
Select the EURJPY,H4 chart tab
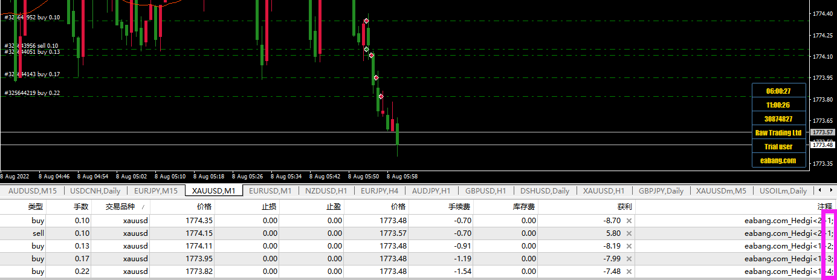click(x=379, y=191)
